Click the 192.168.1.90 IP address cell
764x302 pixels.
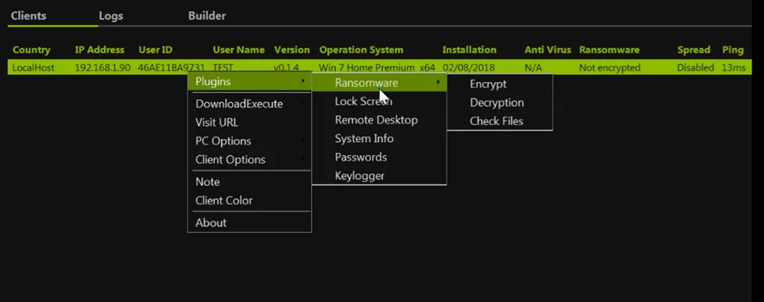point(102,68)
